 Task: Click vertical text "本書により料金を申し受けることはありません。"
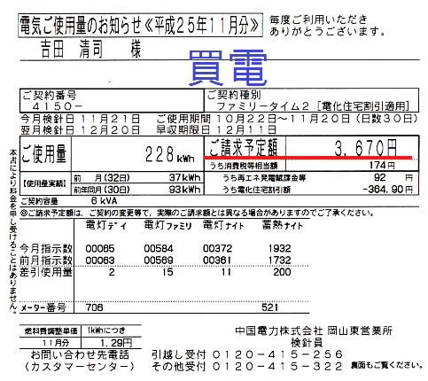coord(13,232)
